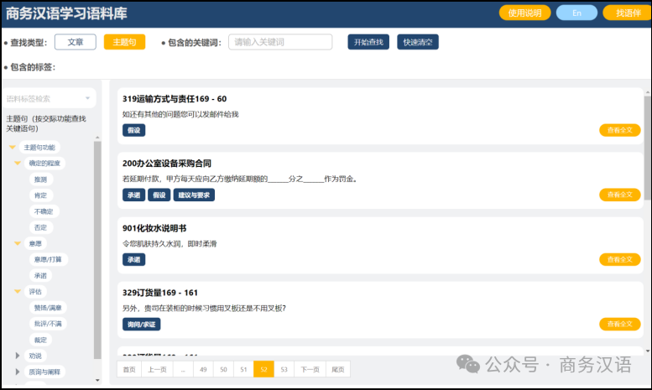Expand the 劝说 tree node

coord(18,356)
